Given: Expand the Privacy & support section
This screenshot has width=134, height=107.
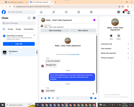Looking at the screenshot, I should tap(115, 58).
